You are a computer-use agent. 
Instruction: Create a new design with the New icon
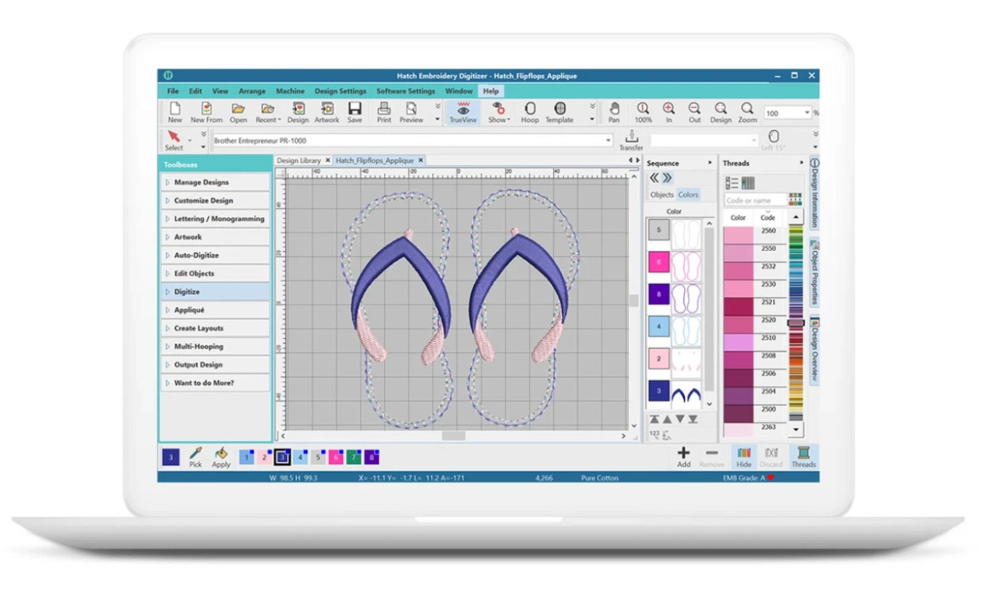click(175, 112)
